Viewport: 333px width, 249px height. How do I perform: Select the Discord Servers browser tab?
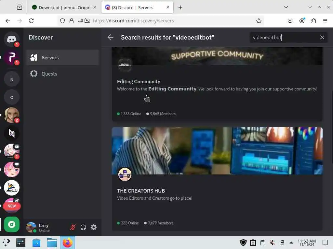click(x=137, y=7)
